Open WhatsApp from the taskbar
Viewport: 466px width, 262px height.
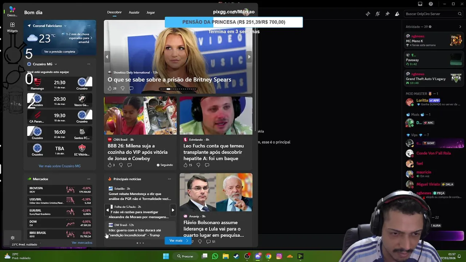(x=215, y=256)
